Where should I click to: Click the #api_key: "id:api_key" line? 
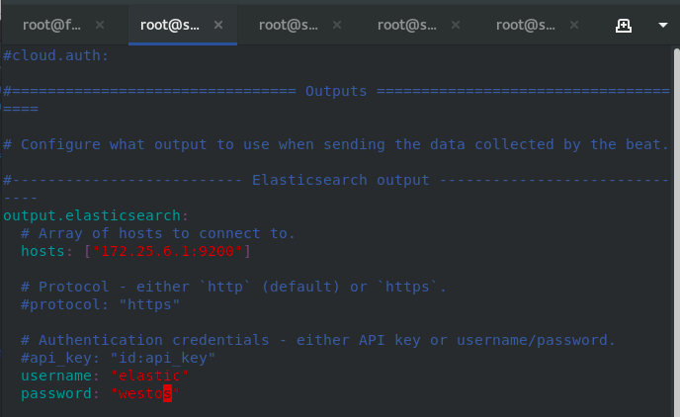[x=118, y=358]
